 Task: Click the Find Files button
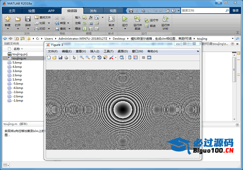tap(42, 17)
